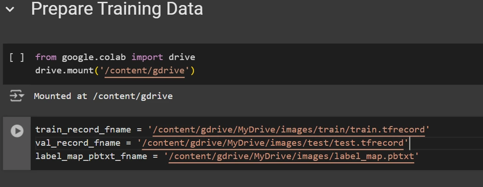Click the drive.mount function call text

pos(64,71)
